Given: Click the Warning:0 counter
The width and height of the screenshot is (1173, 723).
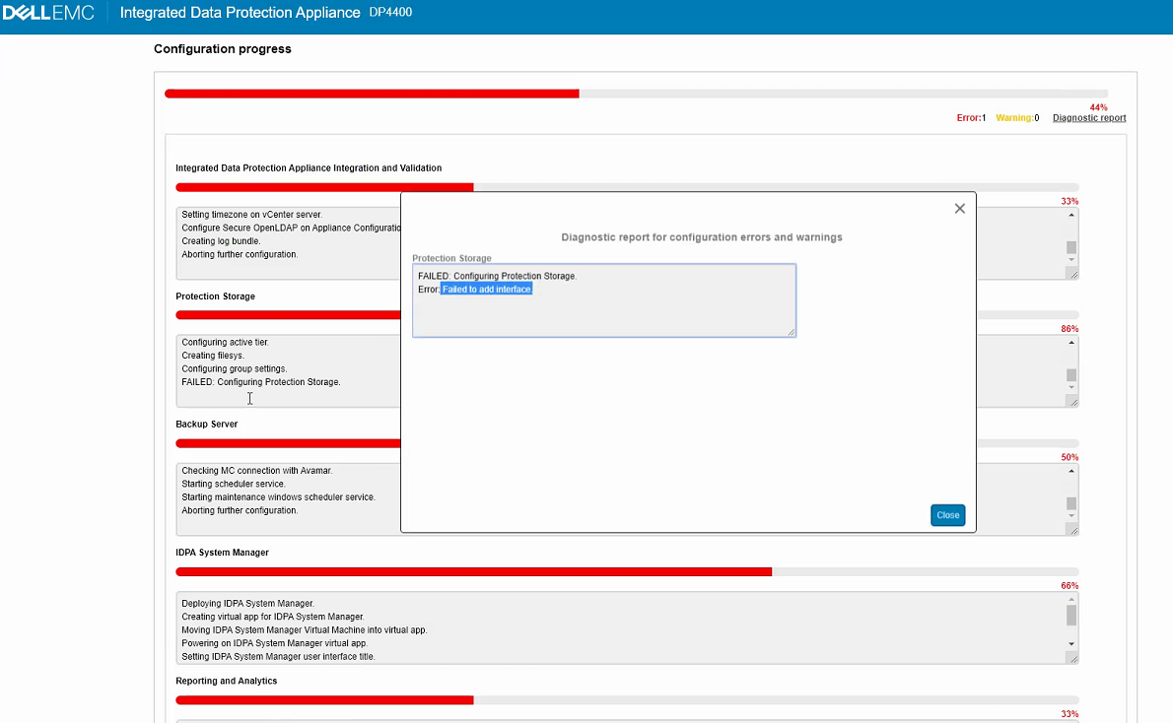Looking at the screenshot, I should coord(1016,118).
